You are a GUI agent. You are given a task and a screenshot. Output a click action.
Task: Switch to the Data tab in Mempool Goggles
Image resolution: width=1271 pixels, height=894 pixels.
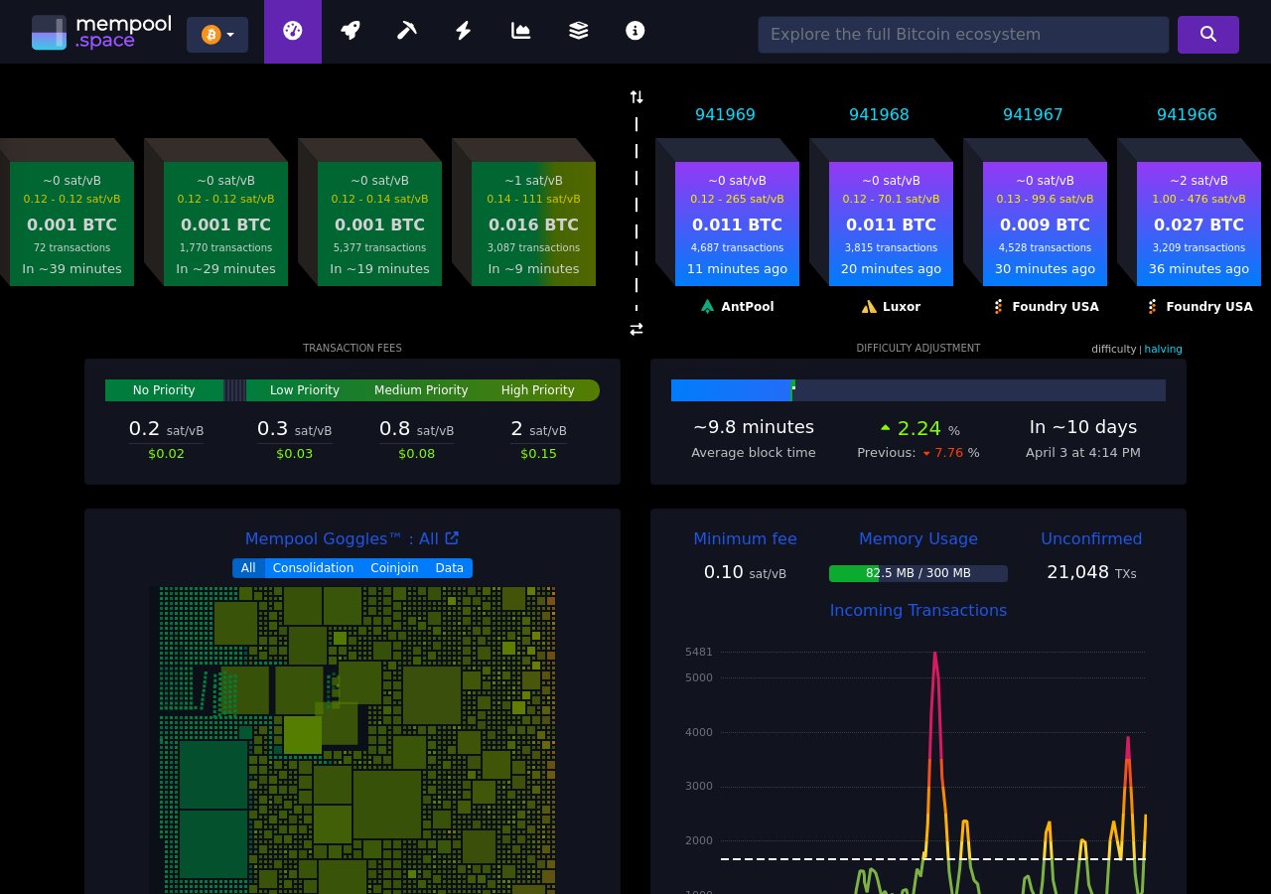pyautogui.click(x=449, y=568)
